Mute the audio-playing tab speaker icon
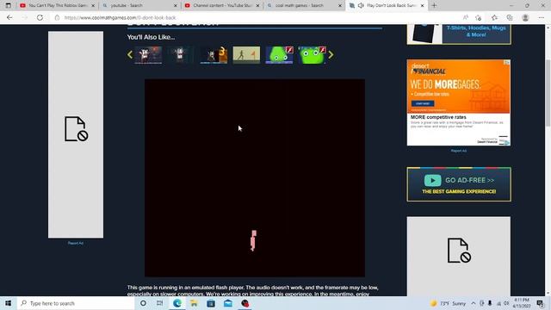551x310 pixels. coord(361,5)
